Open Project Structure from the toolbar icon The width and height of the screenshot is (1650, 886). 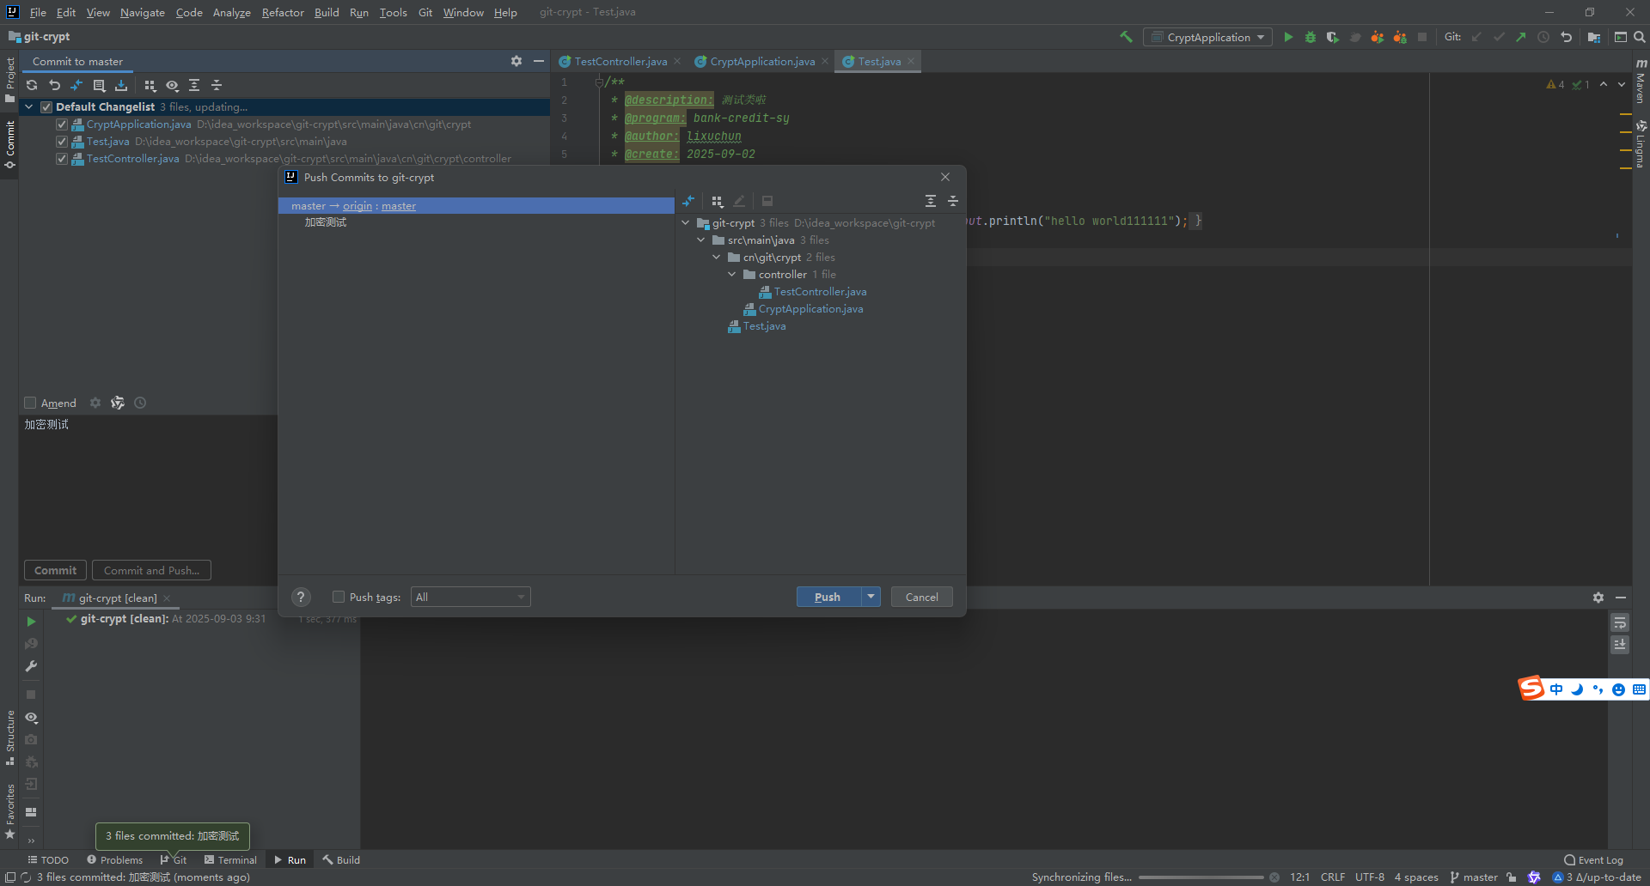pos(1594,37)
